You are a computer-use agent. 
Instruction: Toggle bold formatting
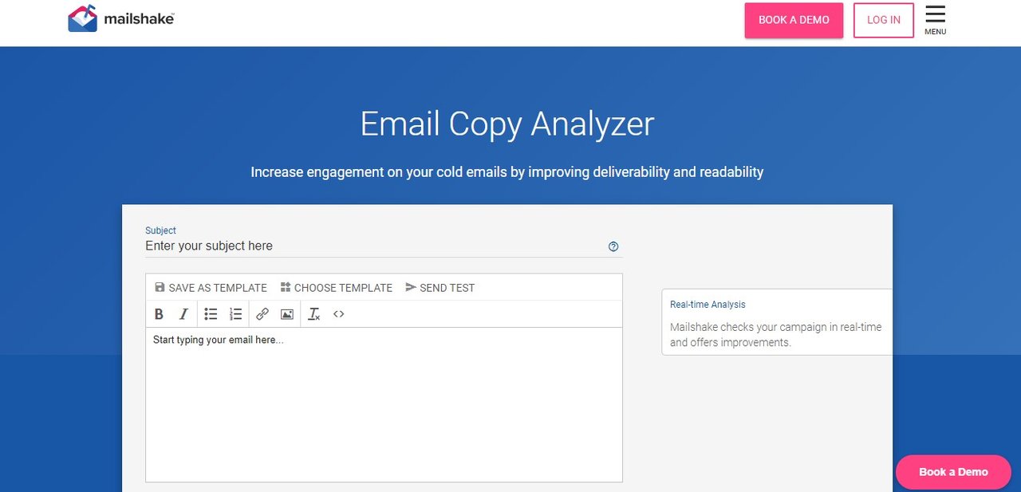pos(159,314)
